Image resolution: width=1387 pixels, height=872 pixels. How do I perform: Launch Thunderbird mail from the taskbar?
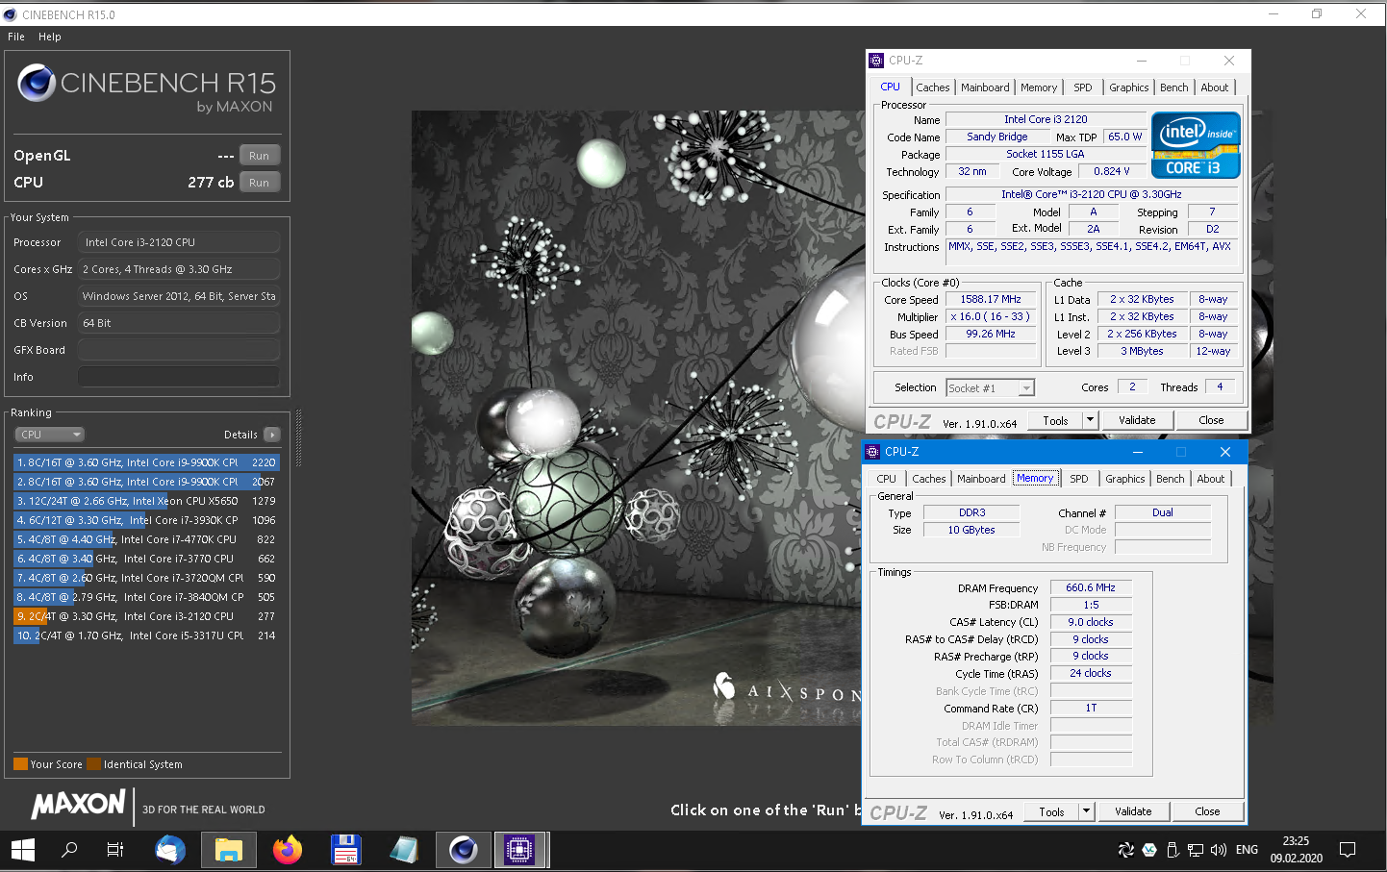170,850
